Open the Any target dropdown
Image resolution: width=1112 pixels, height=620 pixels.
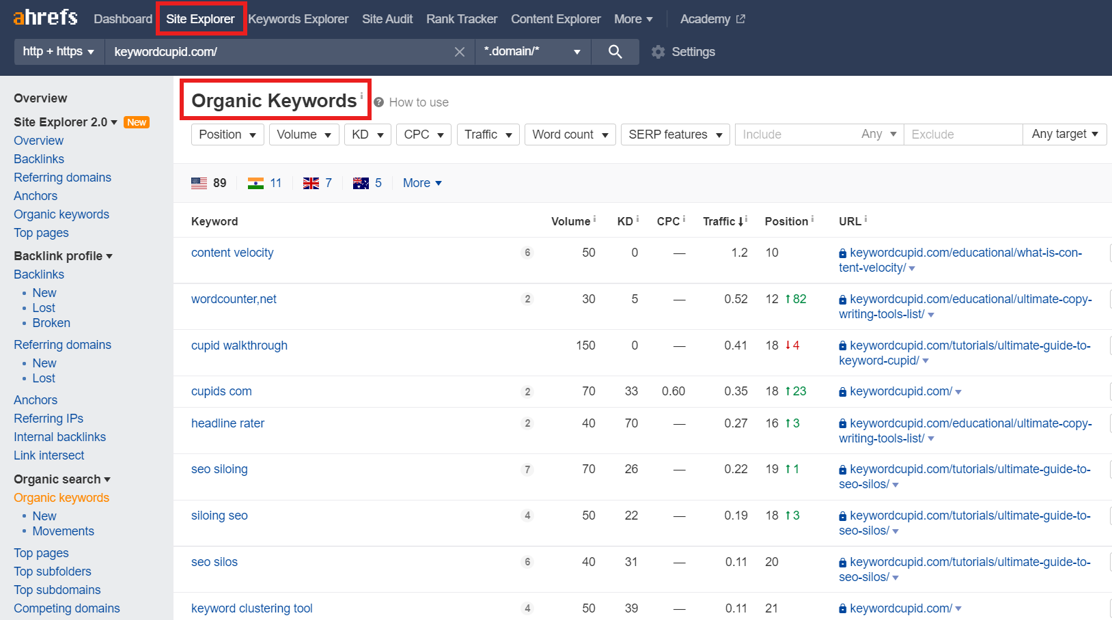[1065, 135]
